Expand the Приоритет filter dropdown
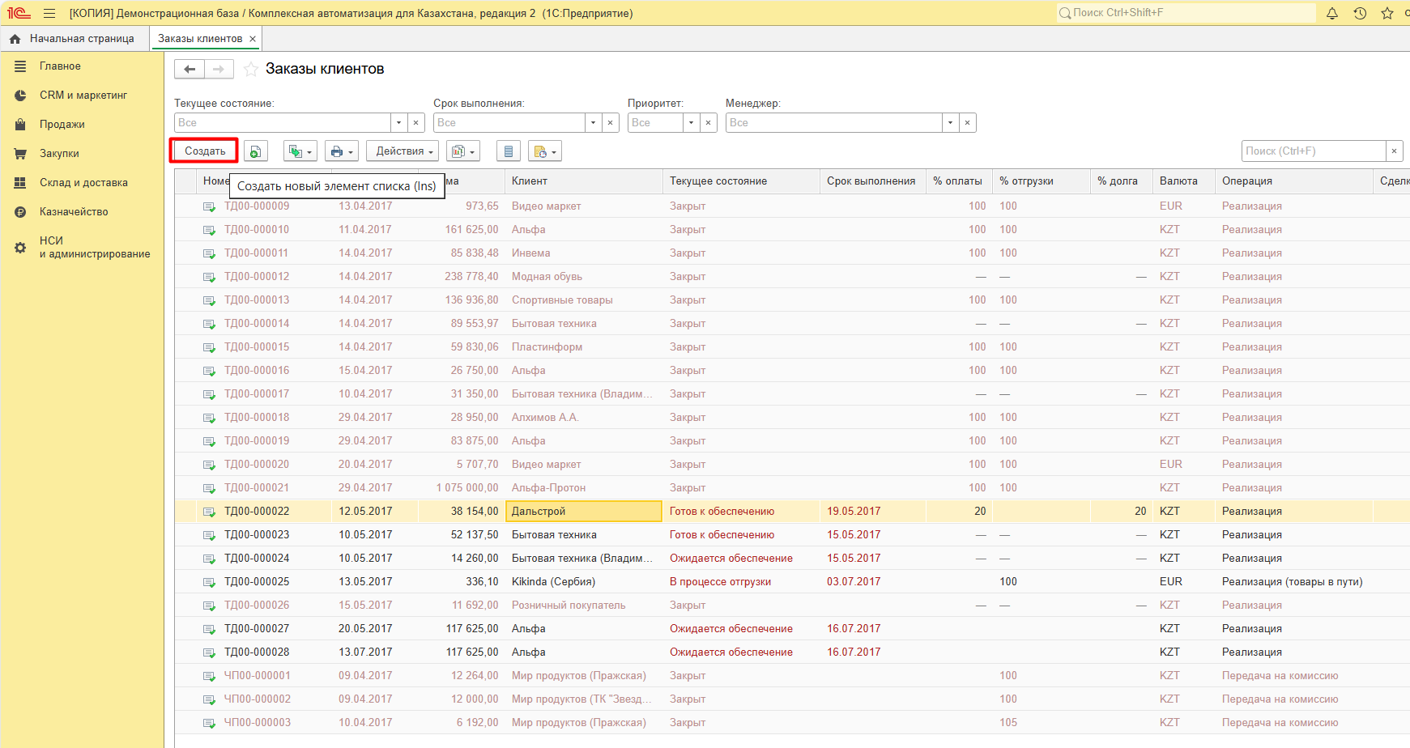The image size is (1410, 748). (691, 123)
